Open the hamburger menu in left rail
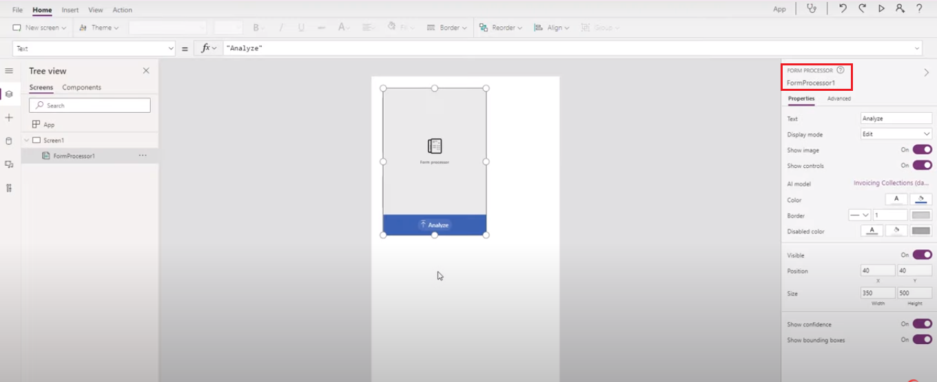937x382 pixels. pyautogui.click(x=9, y=71)
